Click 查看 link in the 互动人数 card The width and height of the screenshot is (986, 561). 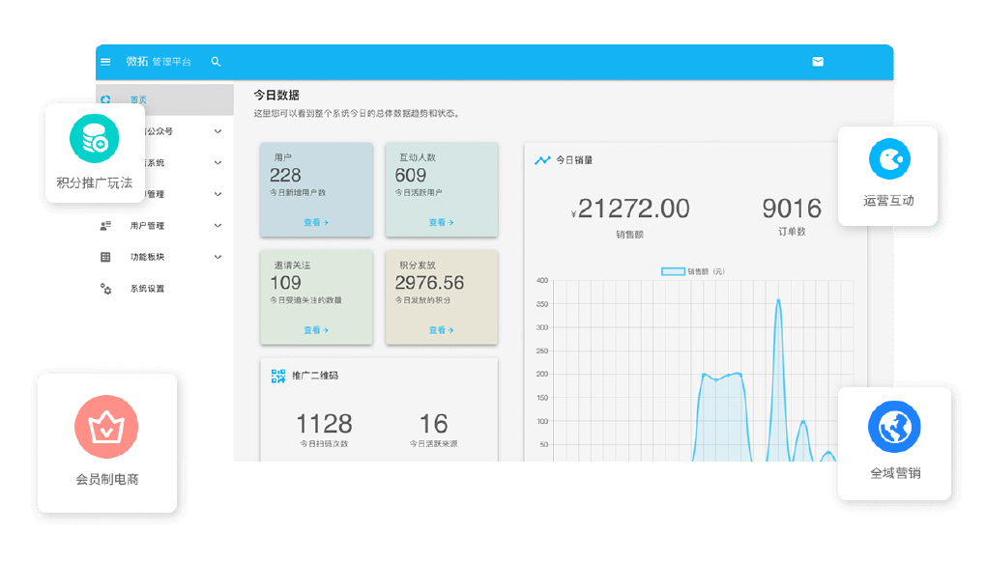[x=441, y=222]
